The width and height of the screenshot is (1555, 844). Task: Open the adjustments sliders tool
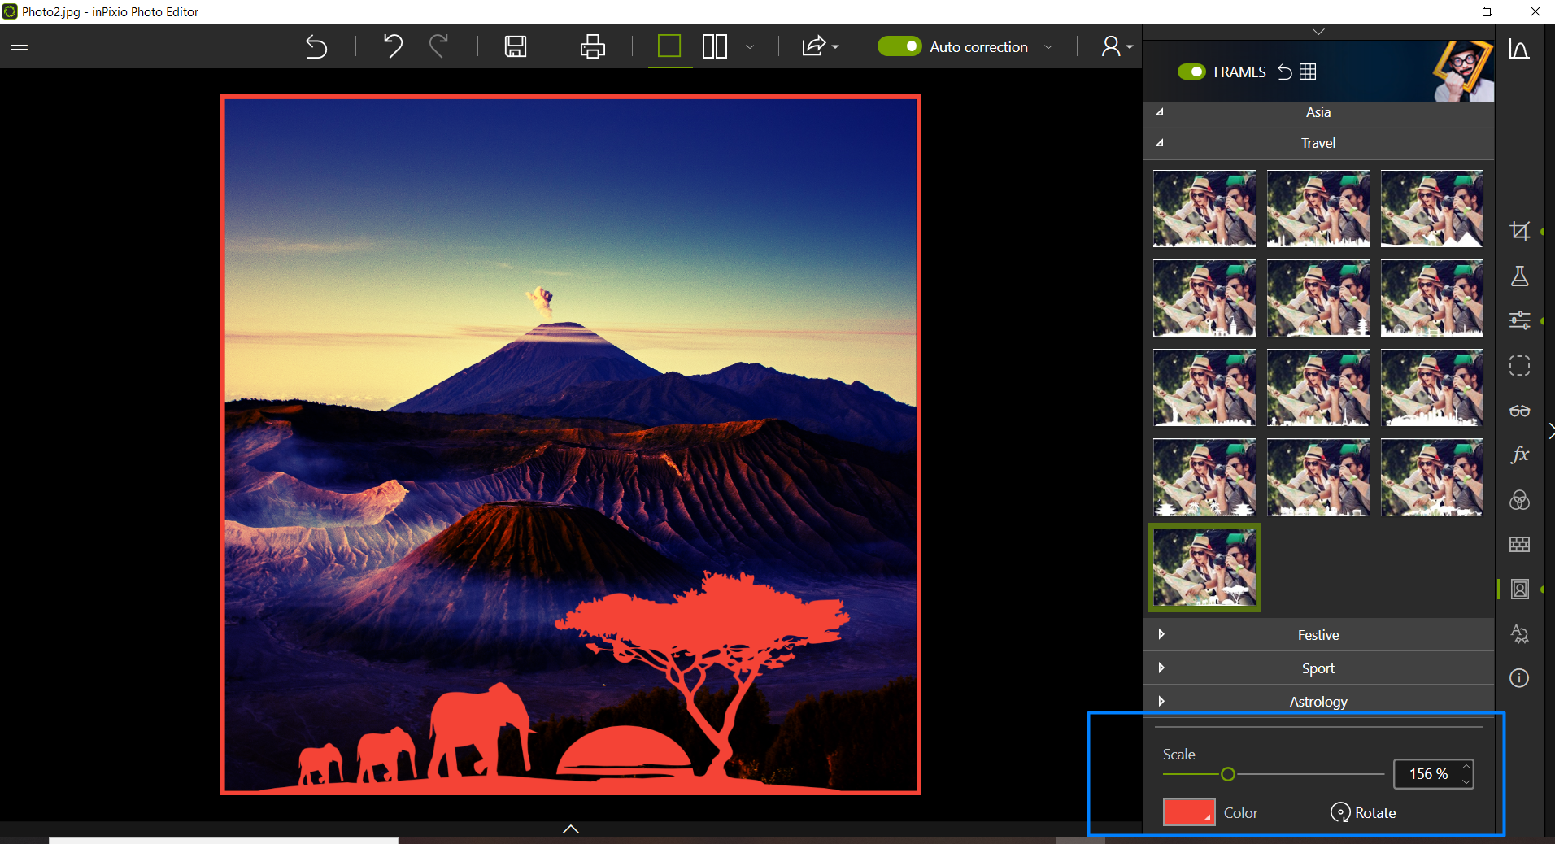1519,320
